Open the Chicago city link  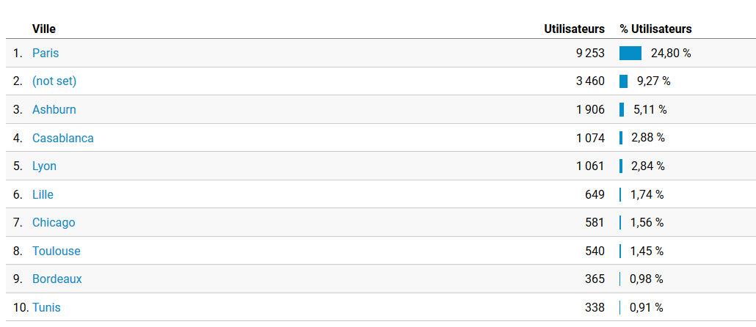pos(54,222)
